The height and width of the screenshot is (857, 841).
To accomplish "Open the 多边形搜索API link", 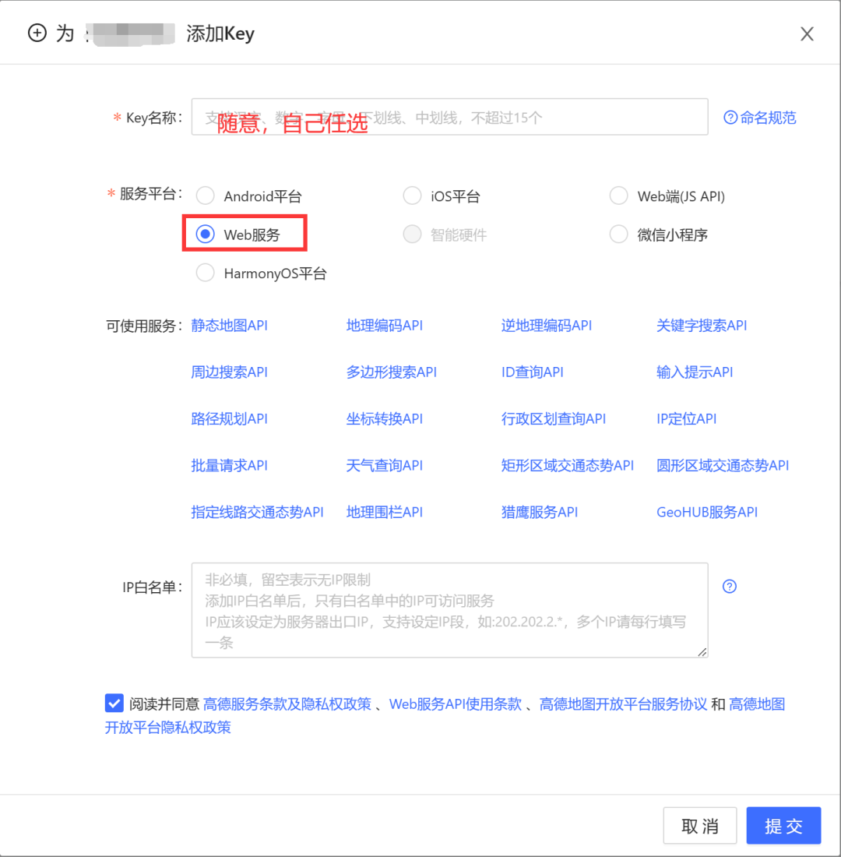I will tap(392, 372).
